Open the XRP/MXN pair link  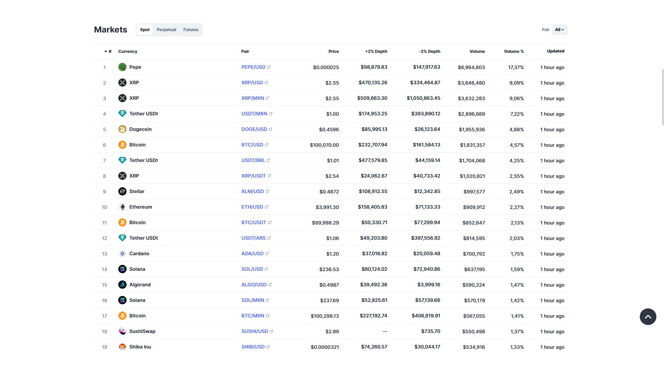pyautogui.click(x=252, y=98)
